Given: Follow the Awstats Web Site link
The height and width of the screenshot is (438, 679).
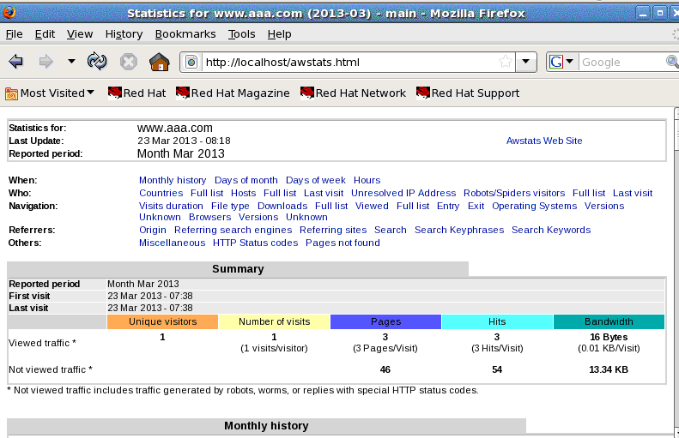Looking at the screenshot, I should point(544,141).
